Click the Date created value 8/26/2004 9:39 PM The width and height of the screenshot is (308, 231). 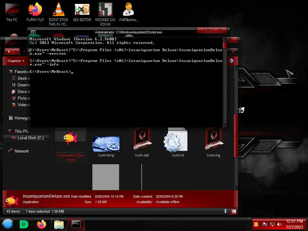point(169,196)
